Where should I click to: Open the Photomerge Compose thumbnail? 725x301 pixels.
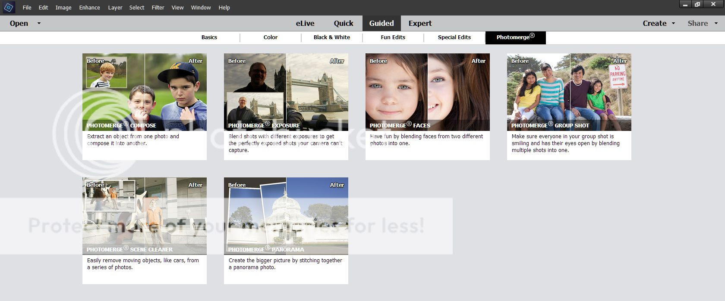(145, 92)
